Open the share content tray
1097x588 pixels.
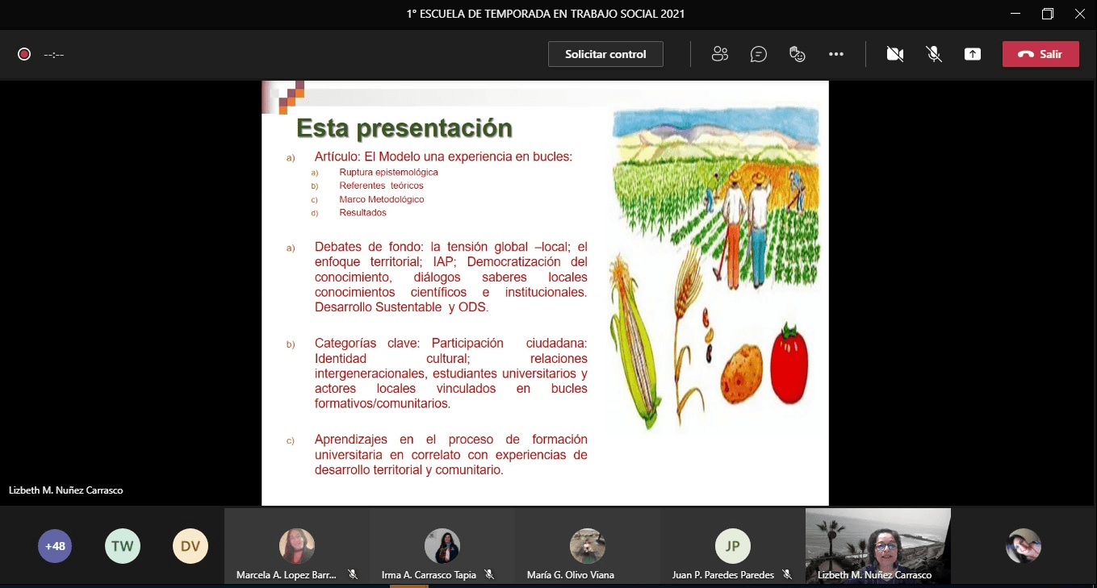coord(973,54)
